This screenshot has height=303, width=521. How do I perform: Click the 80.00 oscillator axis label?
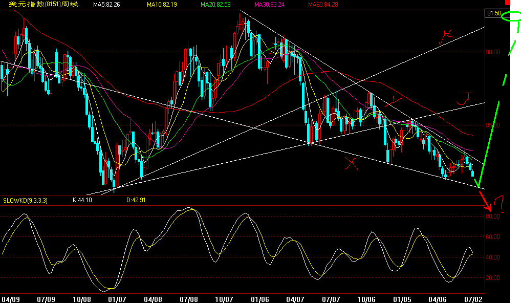pos(493,217)
